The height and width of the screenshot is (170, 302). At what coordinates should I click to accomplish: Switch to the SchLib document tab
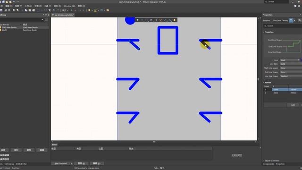63,15
